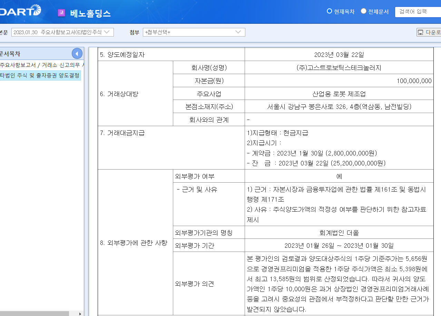
Task: Open the 본문 report selection dropdown
Action: click(62, 32)
